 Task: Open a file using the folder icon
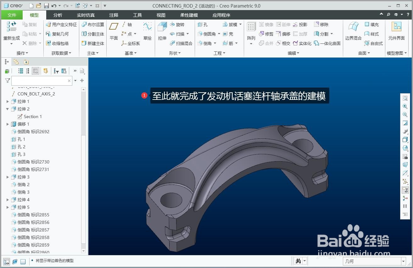[39, 6]
